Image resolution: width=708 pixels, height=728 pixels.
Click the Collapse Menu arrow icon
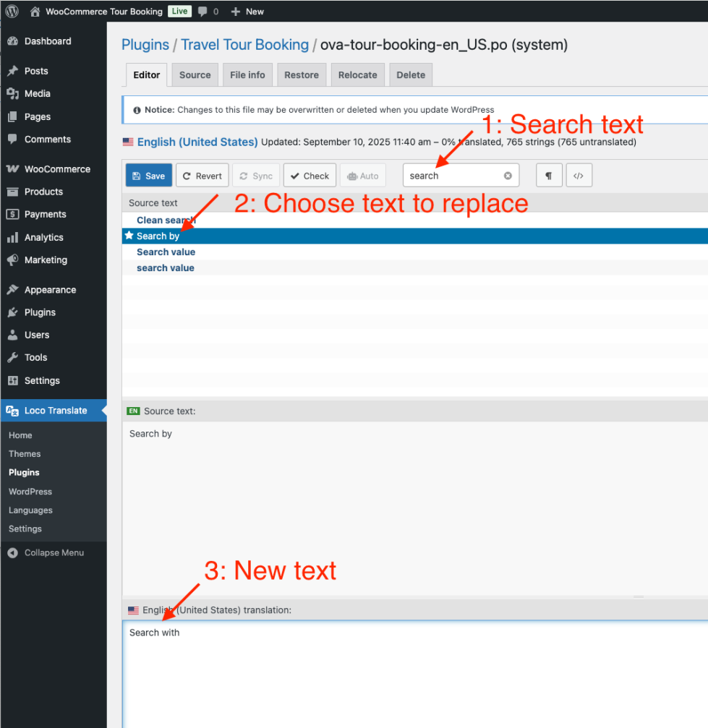(12, 553)
